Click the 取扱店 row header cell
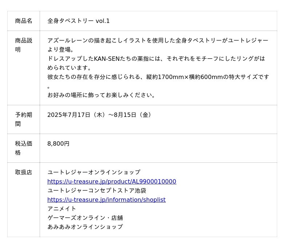 click(24, 172)
